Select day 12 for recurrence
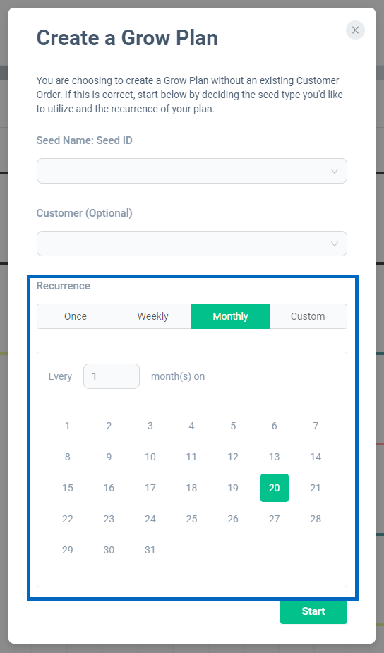384x653 pixels. (x=233, y=457)
